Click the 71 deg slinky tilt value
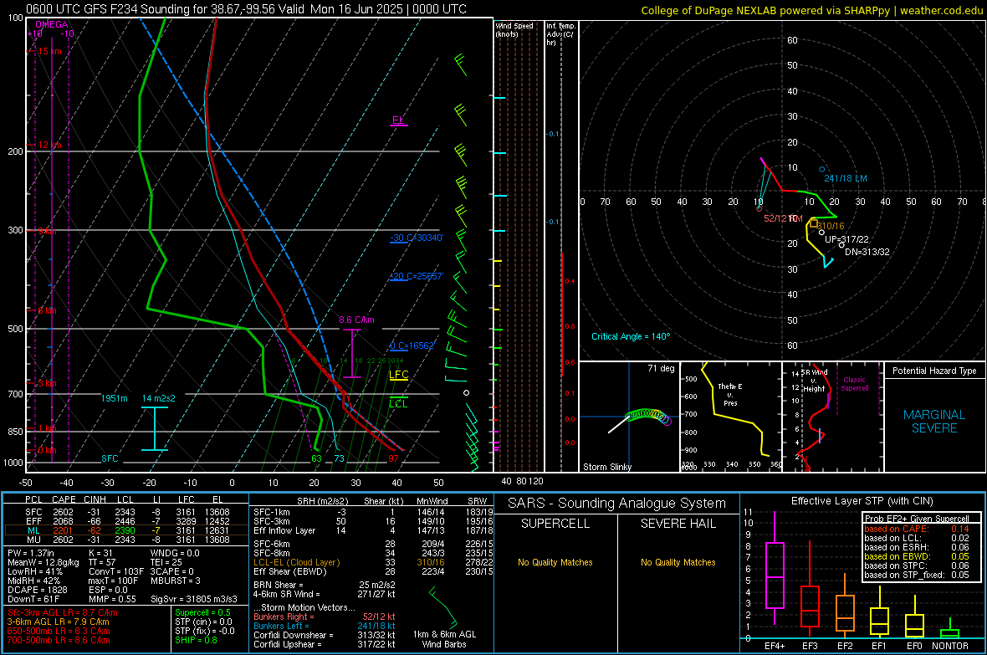This screenshot has width=987, height=655. pyautogui.click(x=661, y=368)
